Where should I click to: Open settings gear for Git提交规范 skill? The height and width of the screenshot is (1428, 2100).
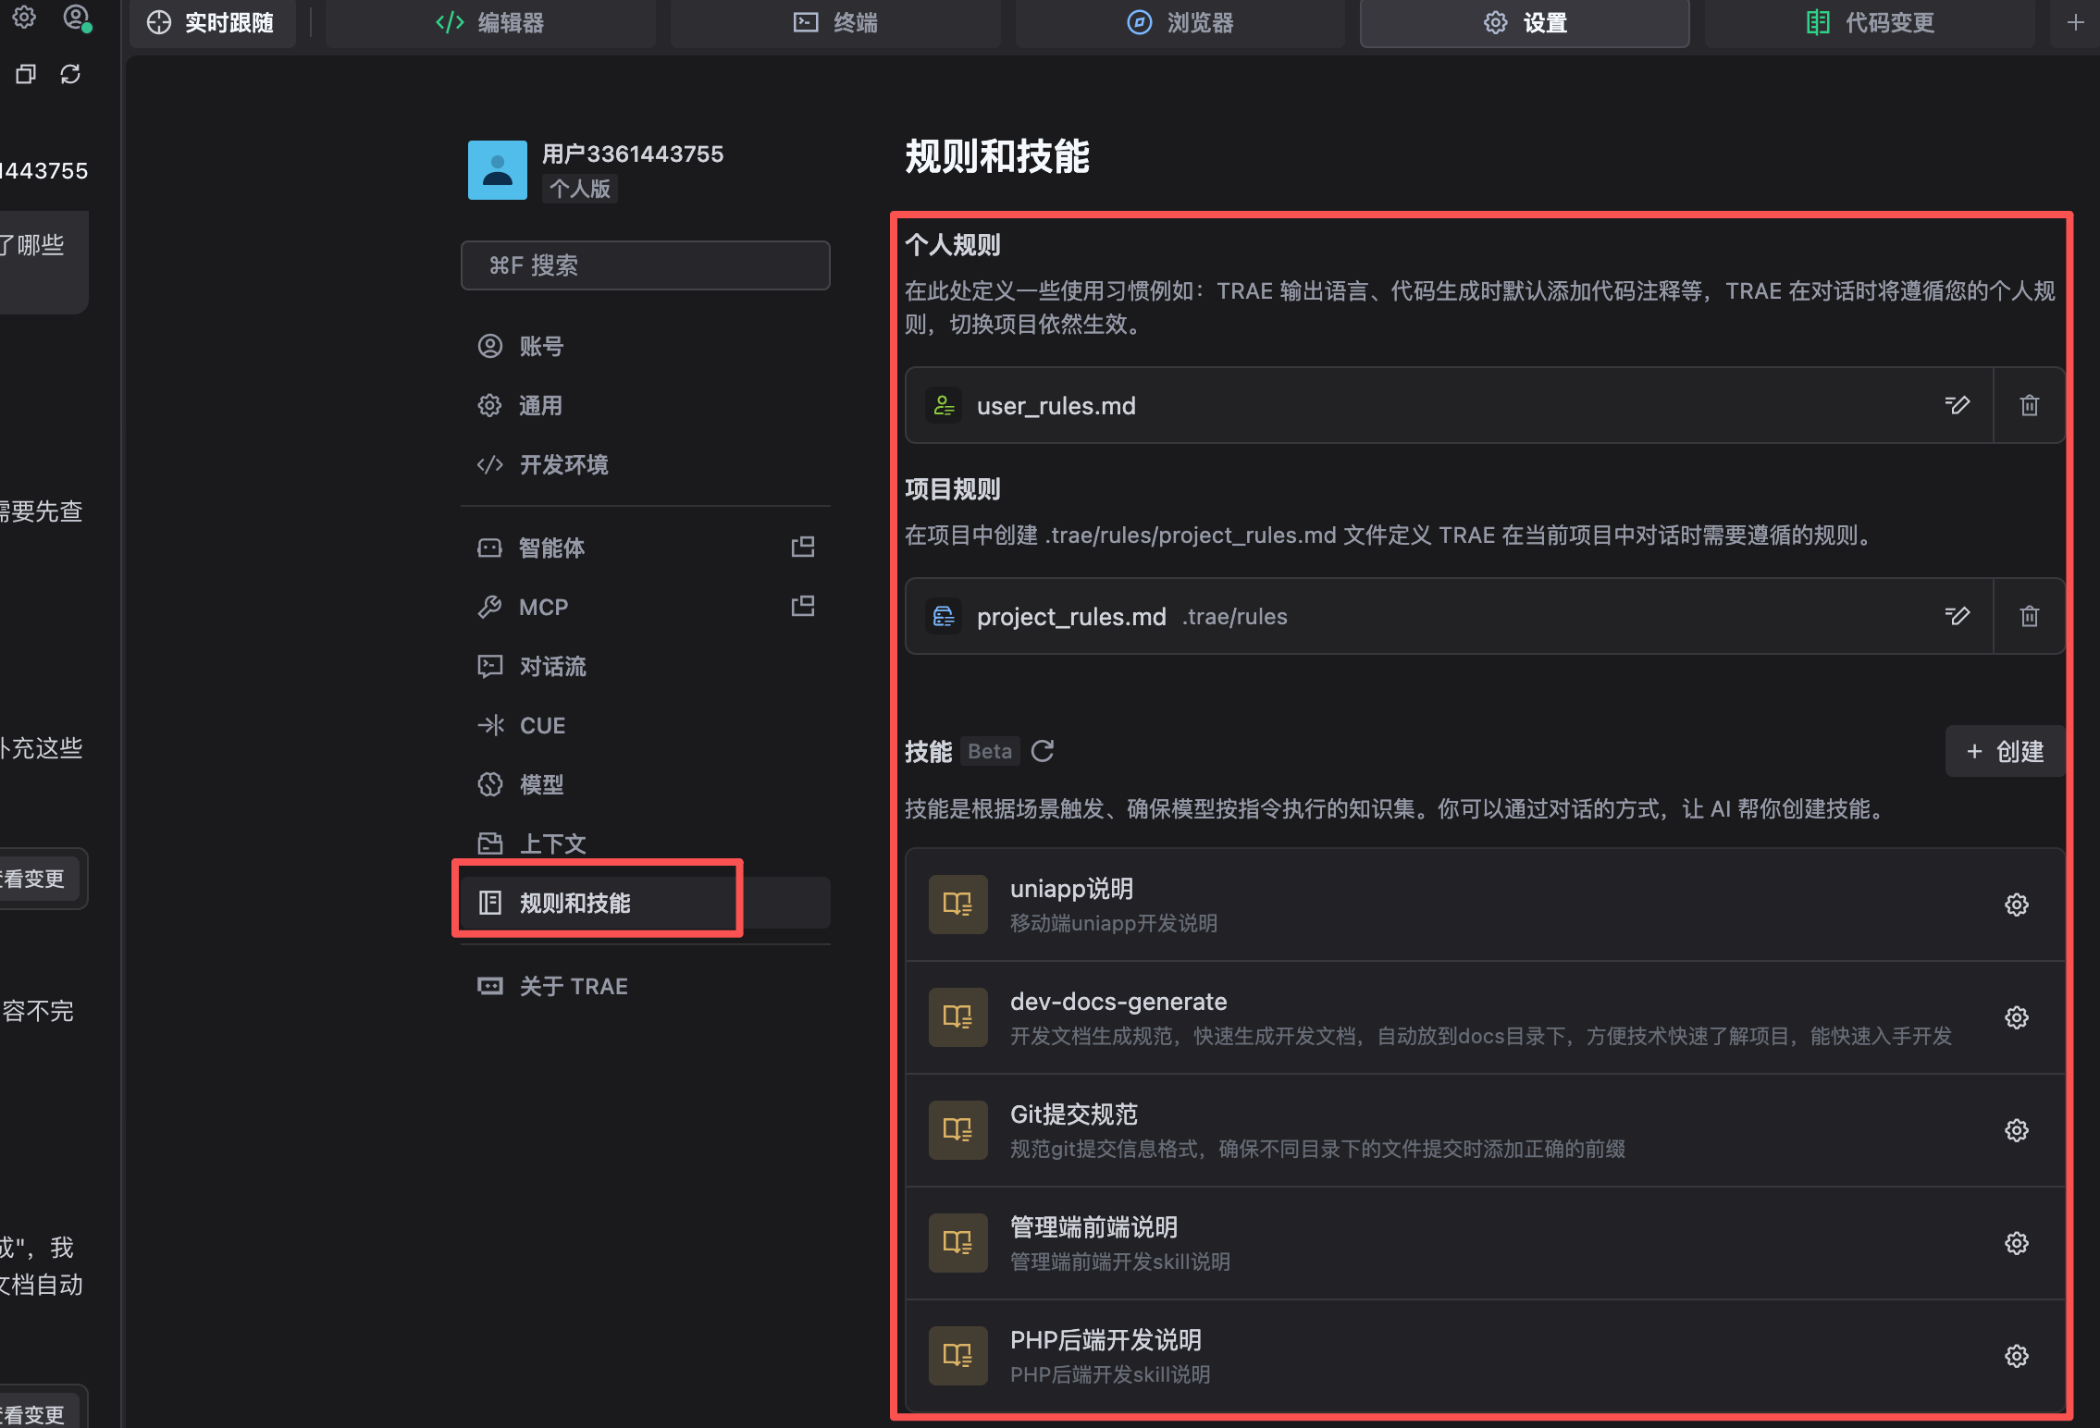pyautogui.click(x=2017, y=1130)
